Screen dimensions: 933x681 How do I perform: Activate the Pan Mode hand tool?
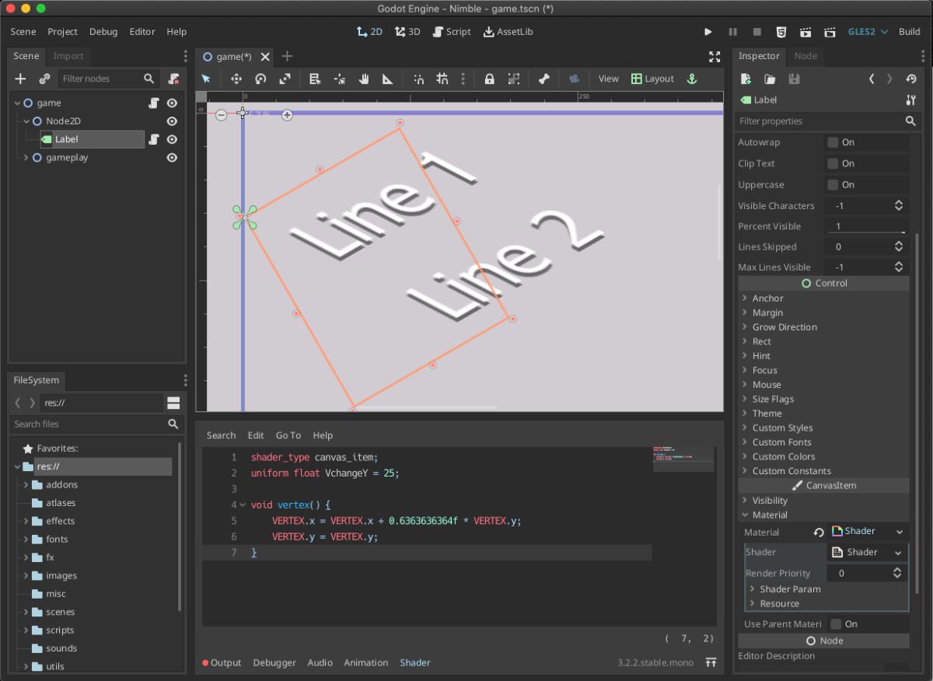pyautogui.click(x=363, y=79)
